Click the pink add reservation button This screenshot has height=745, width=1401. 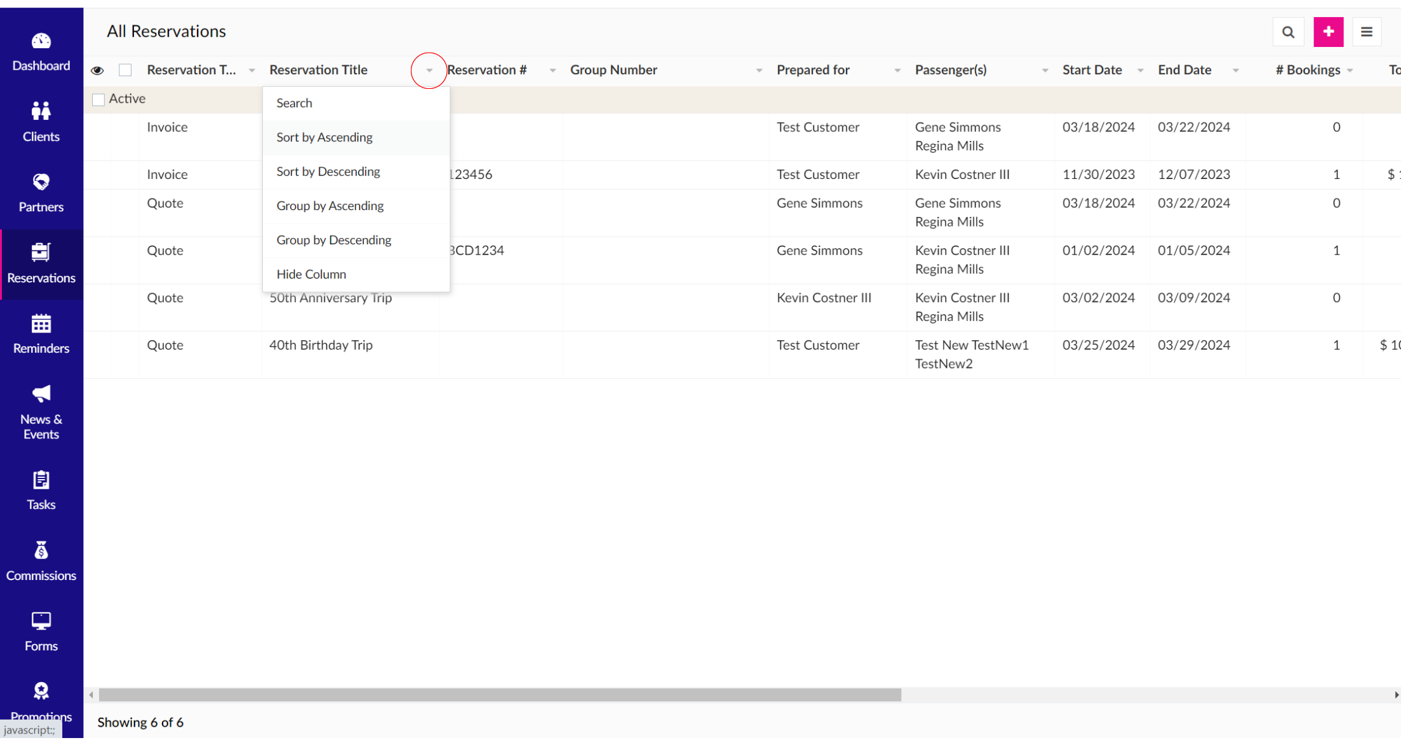[1328, 32]
